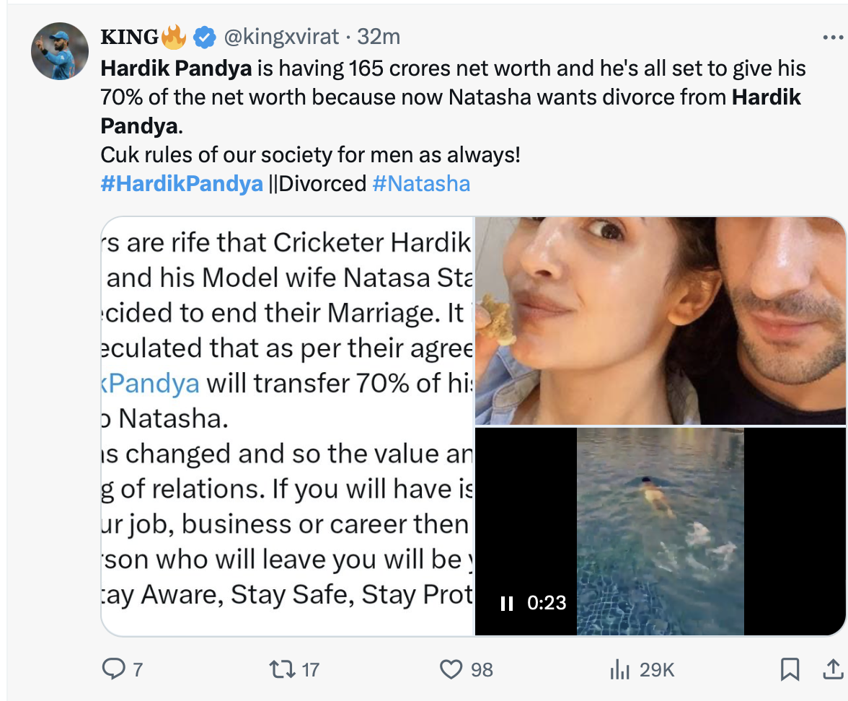Like the post with heart icon
The width and height of the screenshot is (848, 701).
coord(451,669)
